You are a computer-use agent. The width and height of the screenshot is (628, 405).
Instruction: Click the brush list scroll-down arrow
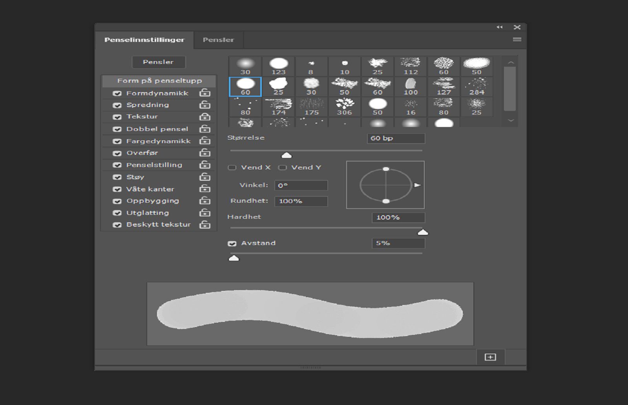(511, 120)
